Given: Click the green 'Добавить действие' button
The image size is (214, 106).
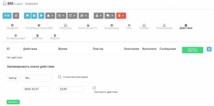Looking at the screenshot, I should coord(192,50).
